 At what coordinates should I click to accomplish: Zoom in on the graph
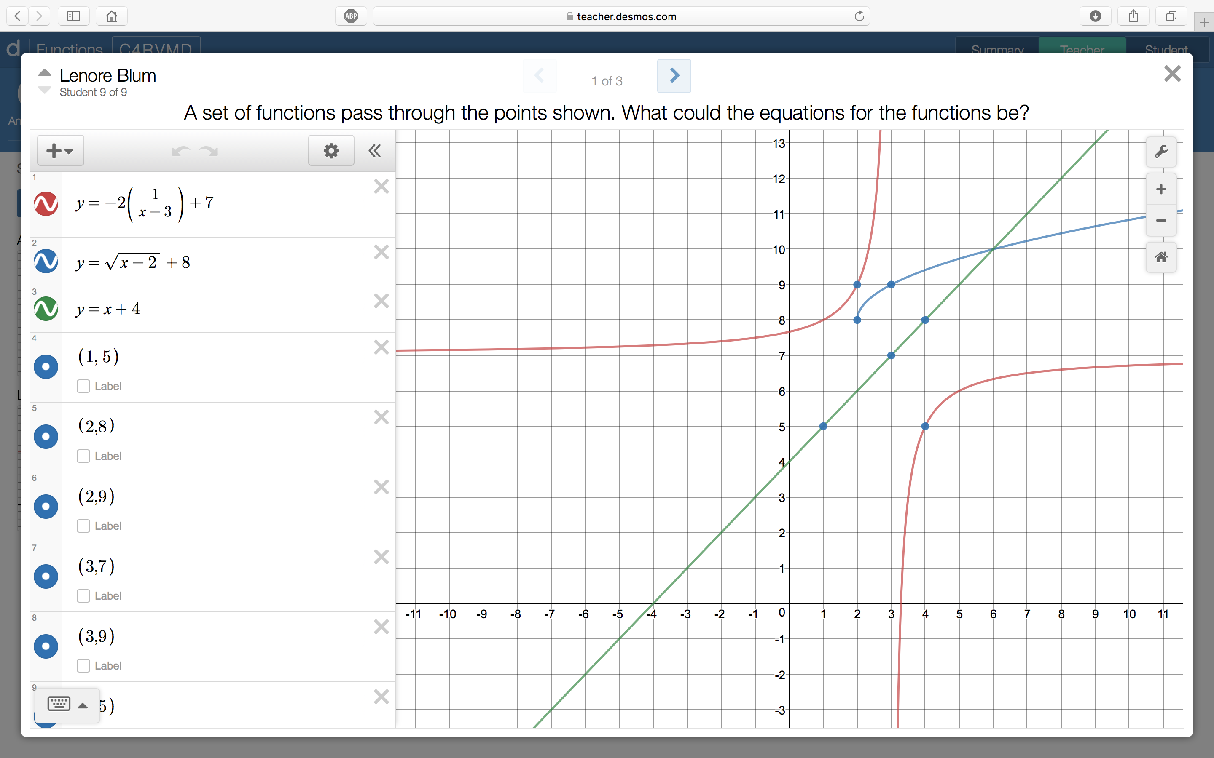(x=1160, y=189)
